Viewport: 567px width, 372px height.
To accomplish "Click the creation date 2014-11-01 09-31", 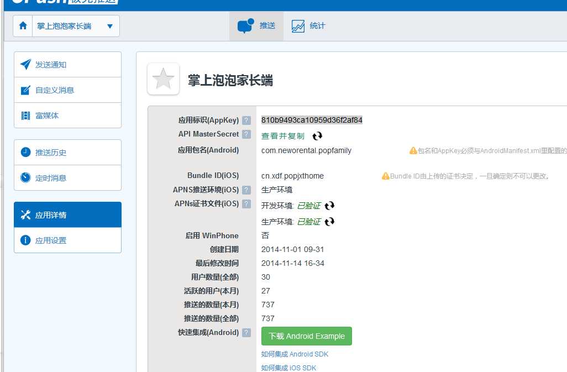I will tap(292, 249).
